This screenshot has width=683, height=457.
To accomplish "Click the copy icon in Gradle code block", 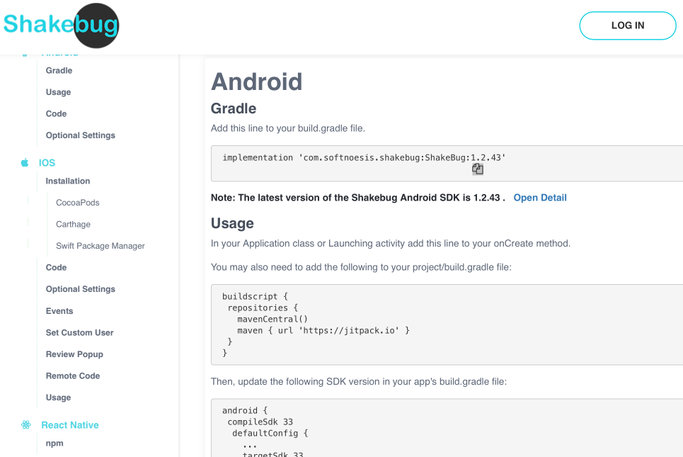I will 478,169.
